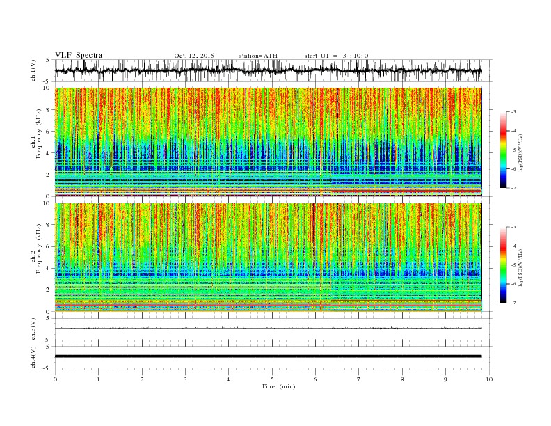The width and height of the screenshot is (551, 426).
Task: Click the "-3" tick on upper color bar
Action: click(513, 112)
